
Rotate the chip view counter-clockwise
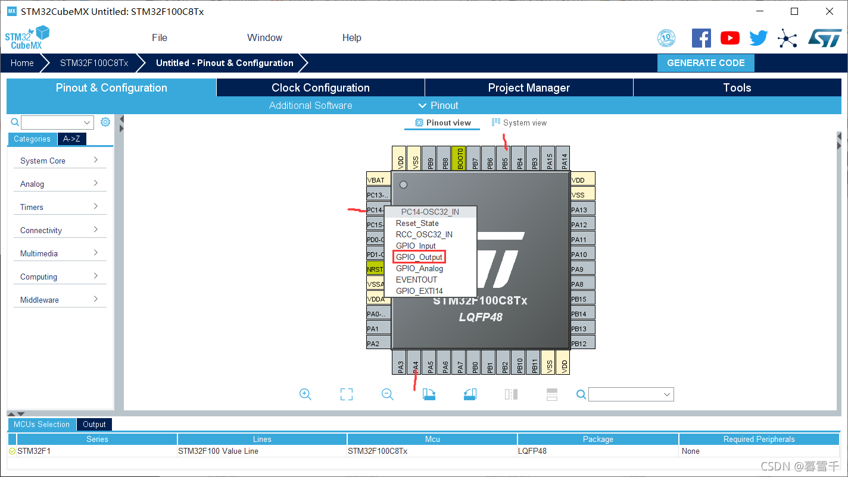pyautogui.click(x=470, y=394)
